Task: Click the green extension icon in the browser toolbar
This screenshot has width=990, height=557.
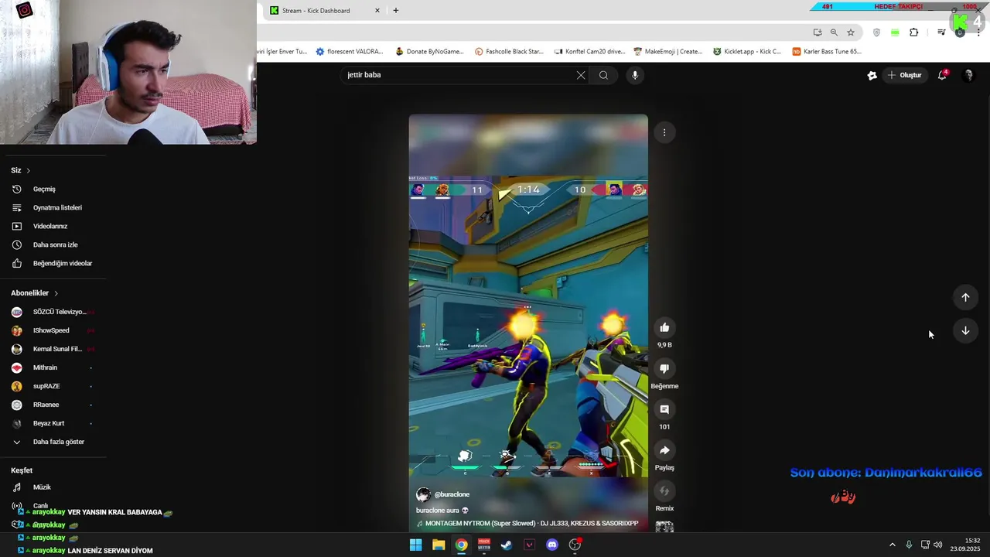Action: (x=895, y=32)
